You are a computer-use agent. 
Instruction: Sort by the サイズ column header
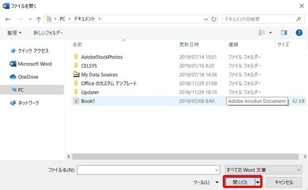tap(283, 45)
